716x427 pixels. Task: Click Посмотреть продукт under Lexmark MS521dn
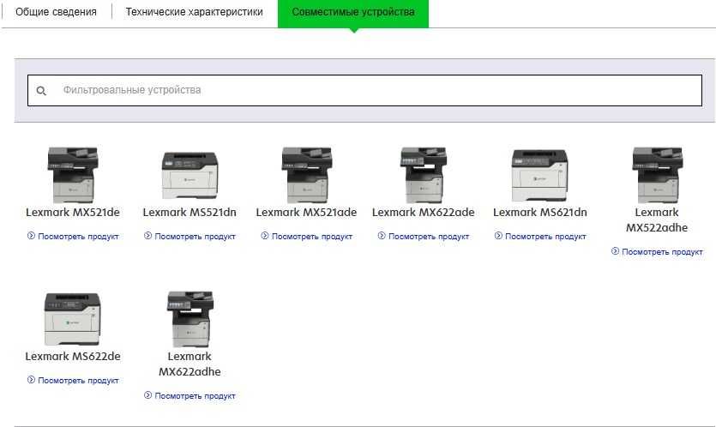click(190, 236)
